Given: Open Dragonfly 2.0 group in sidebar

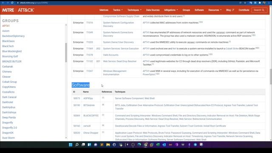Looking at the screenshot, I should pyautogui.click(x=9, y=127).
